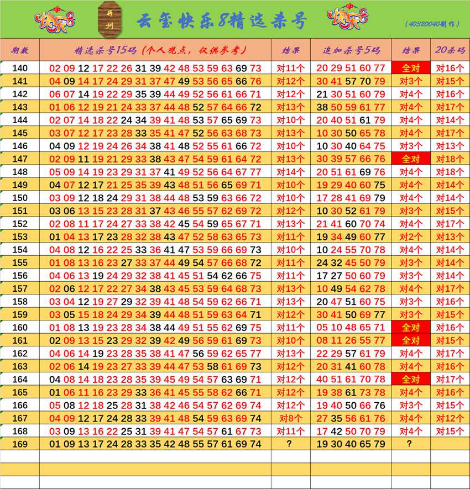The height and width of the screenshot is (489, 470).
Task: Select the 期数 column header
Action: point(20,50)
